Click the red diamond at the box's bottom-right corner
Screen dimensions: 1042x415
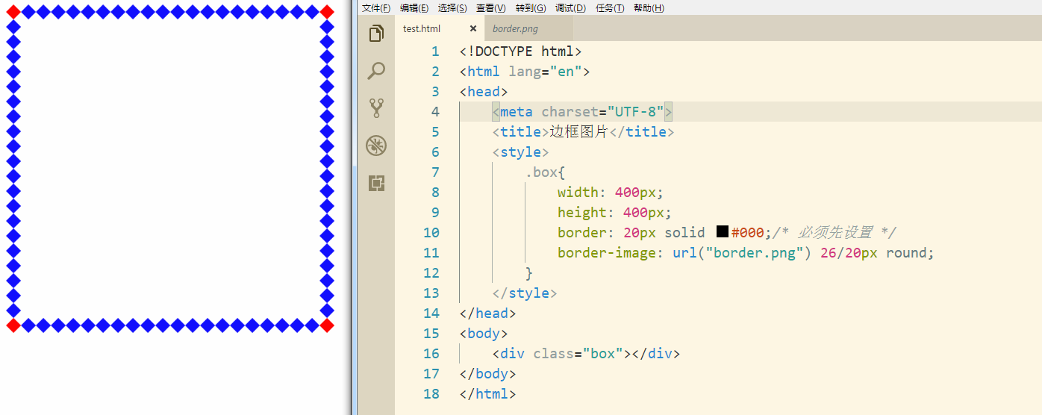(327, 325)
